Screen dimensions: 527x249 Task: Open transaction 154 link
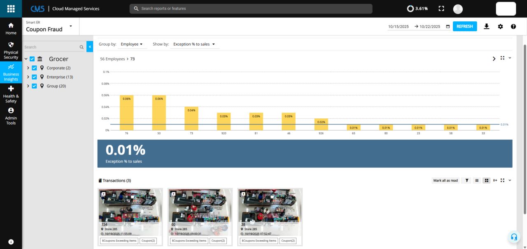click(x=104, y=224)
